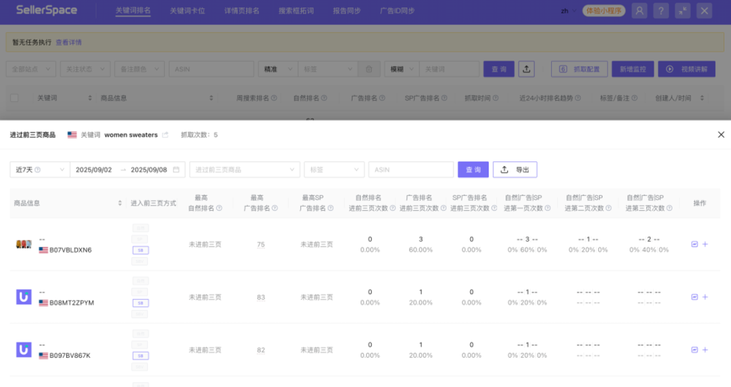Open the help question mark icon
731x387 pixels.
(x=661, y=11)
